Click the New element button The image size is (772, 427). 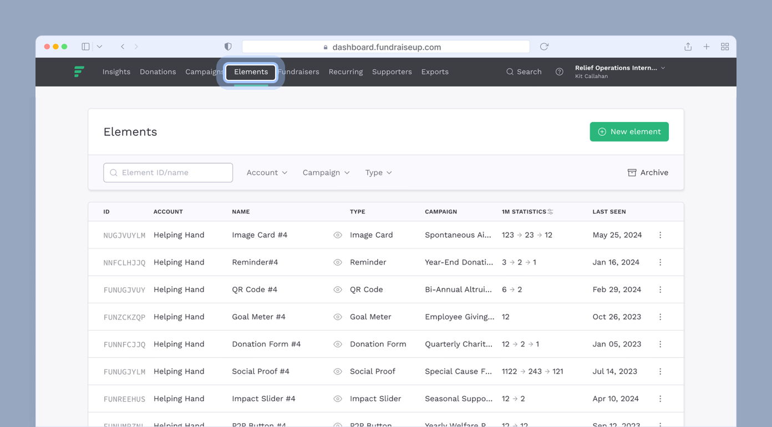click(629, 131)
